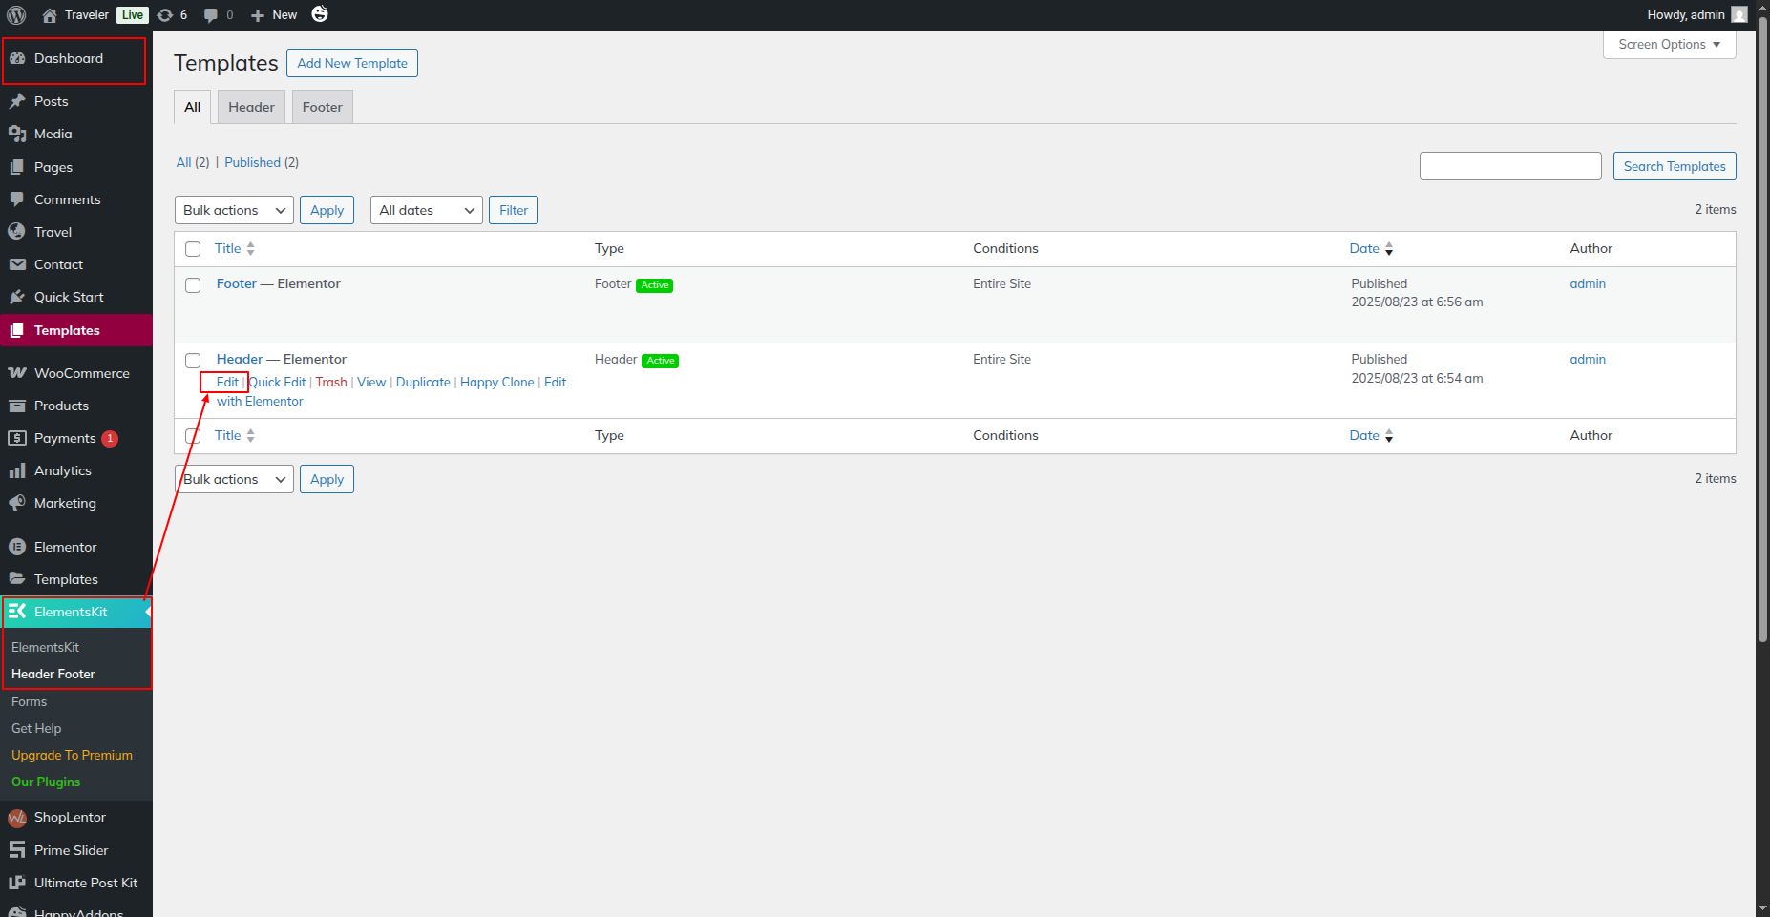Toggle select-all checkbox in table header

193,249
